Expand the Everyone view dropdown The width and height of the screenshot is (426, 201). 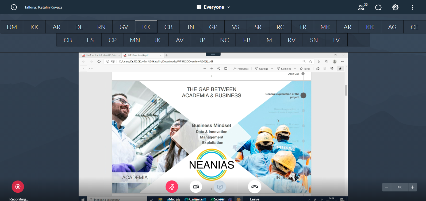[213, 7]
